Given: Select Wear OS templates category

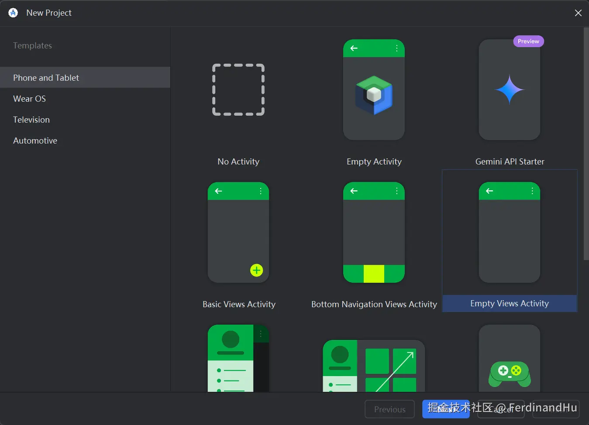Looking at the screenshot, I should 85,99.
